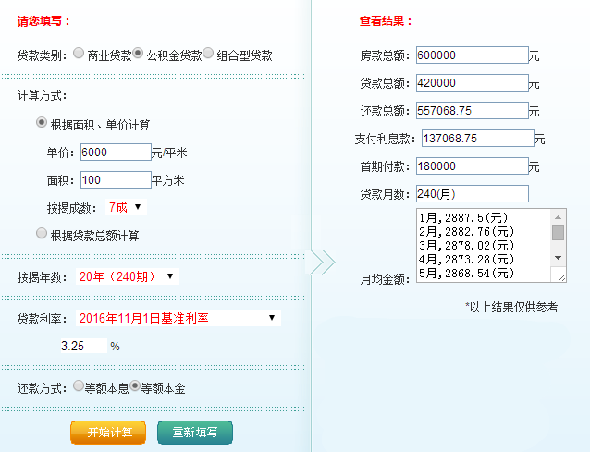Click the 贷款总额 result field
Viewport: 590px width, 452px height.
(x=473, y=83)
